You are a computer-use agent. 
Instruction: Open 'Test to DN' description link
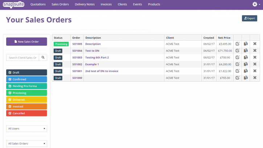click(x=92, y=51)
